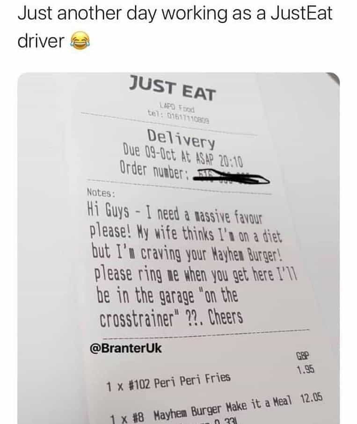Click the scribbled-out order number
This screenshot has height=424, width=357.
[231, 177]
